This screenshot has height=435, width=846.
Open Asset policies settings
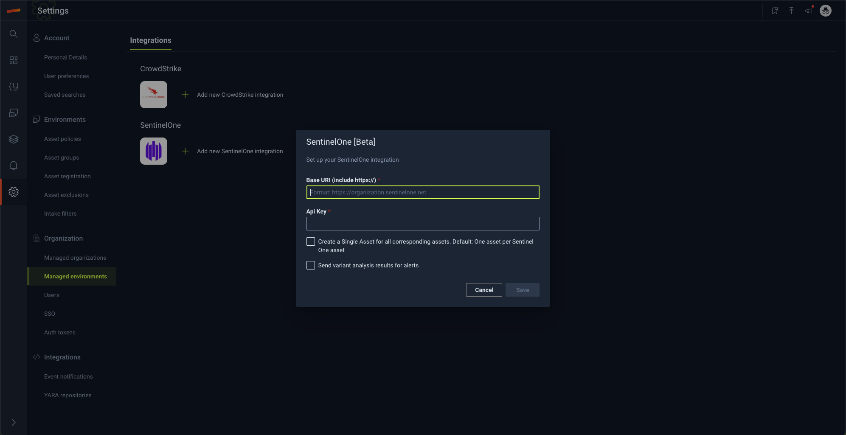click(x=62, y=139)
